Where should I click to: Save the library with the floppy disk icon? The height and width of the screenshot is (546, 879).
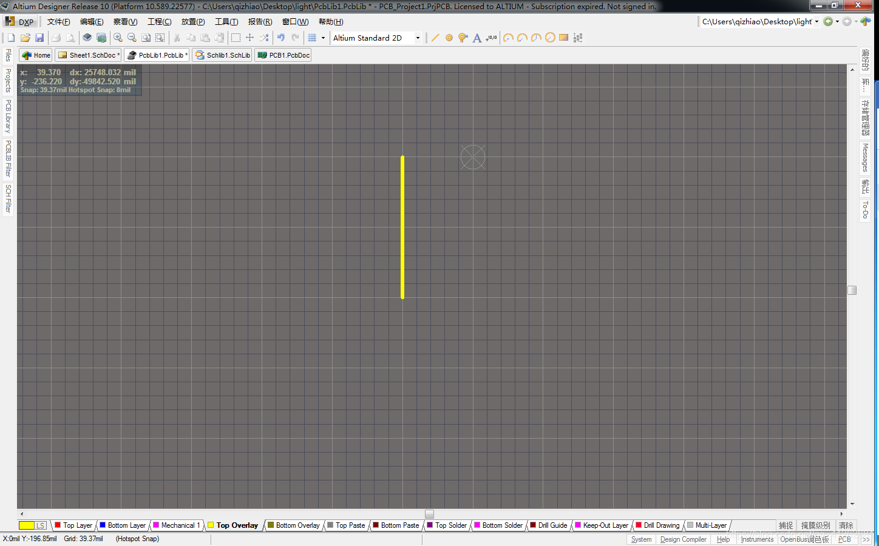pyautogui.click(x=39, y=38)
